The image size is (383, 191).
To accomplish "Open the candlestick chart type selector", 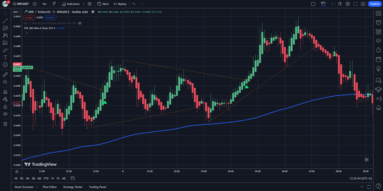I will click(54, 4).
